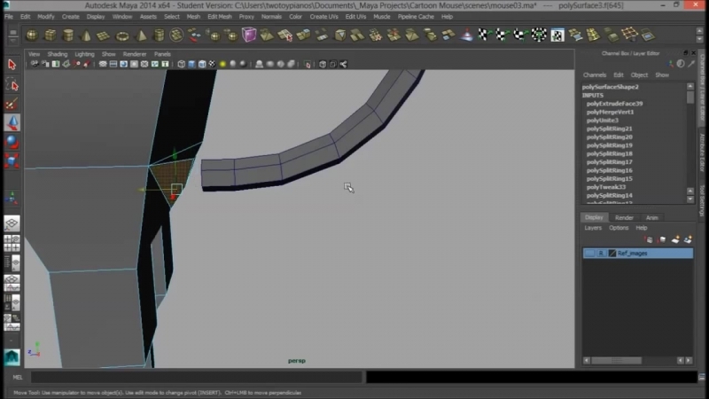Create a polygon cone from the shelf
This screenshot has height=399, width=709.
(86, 35)
